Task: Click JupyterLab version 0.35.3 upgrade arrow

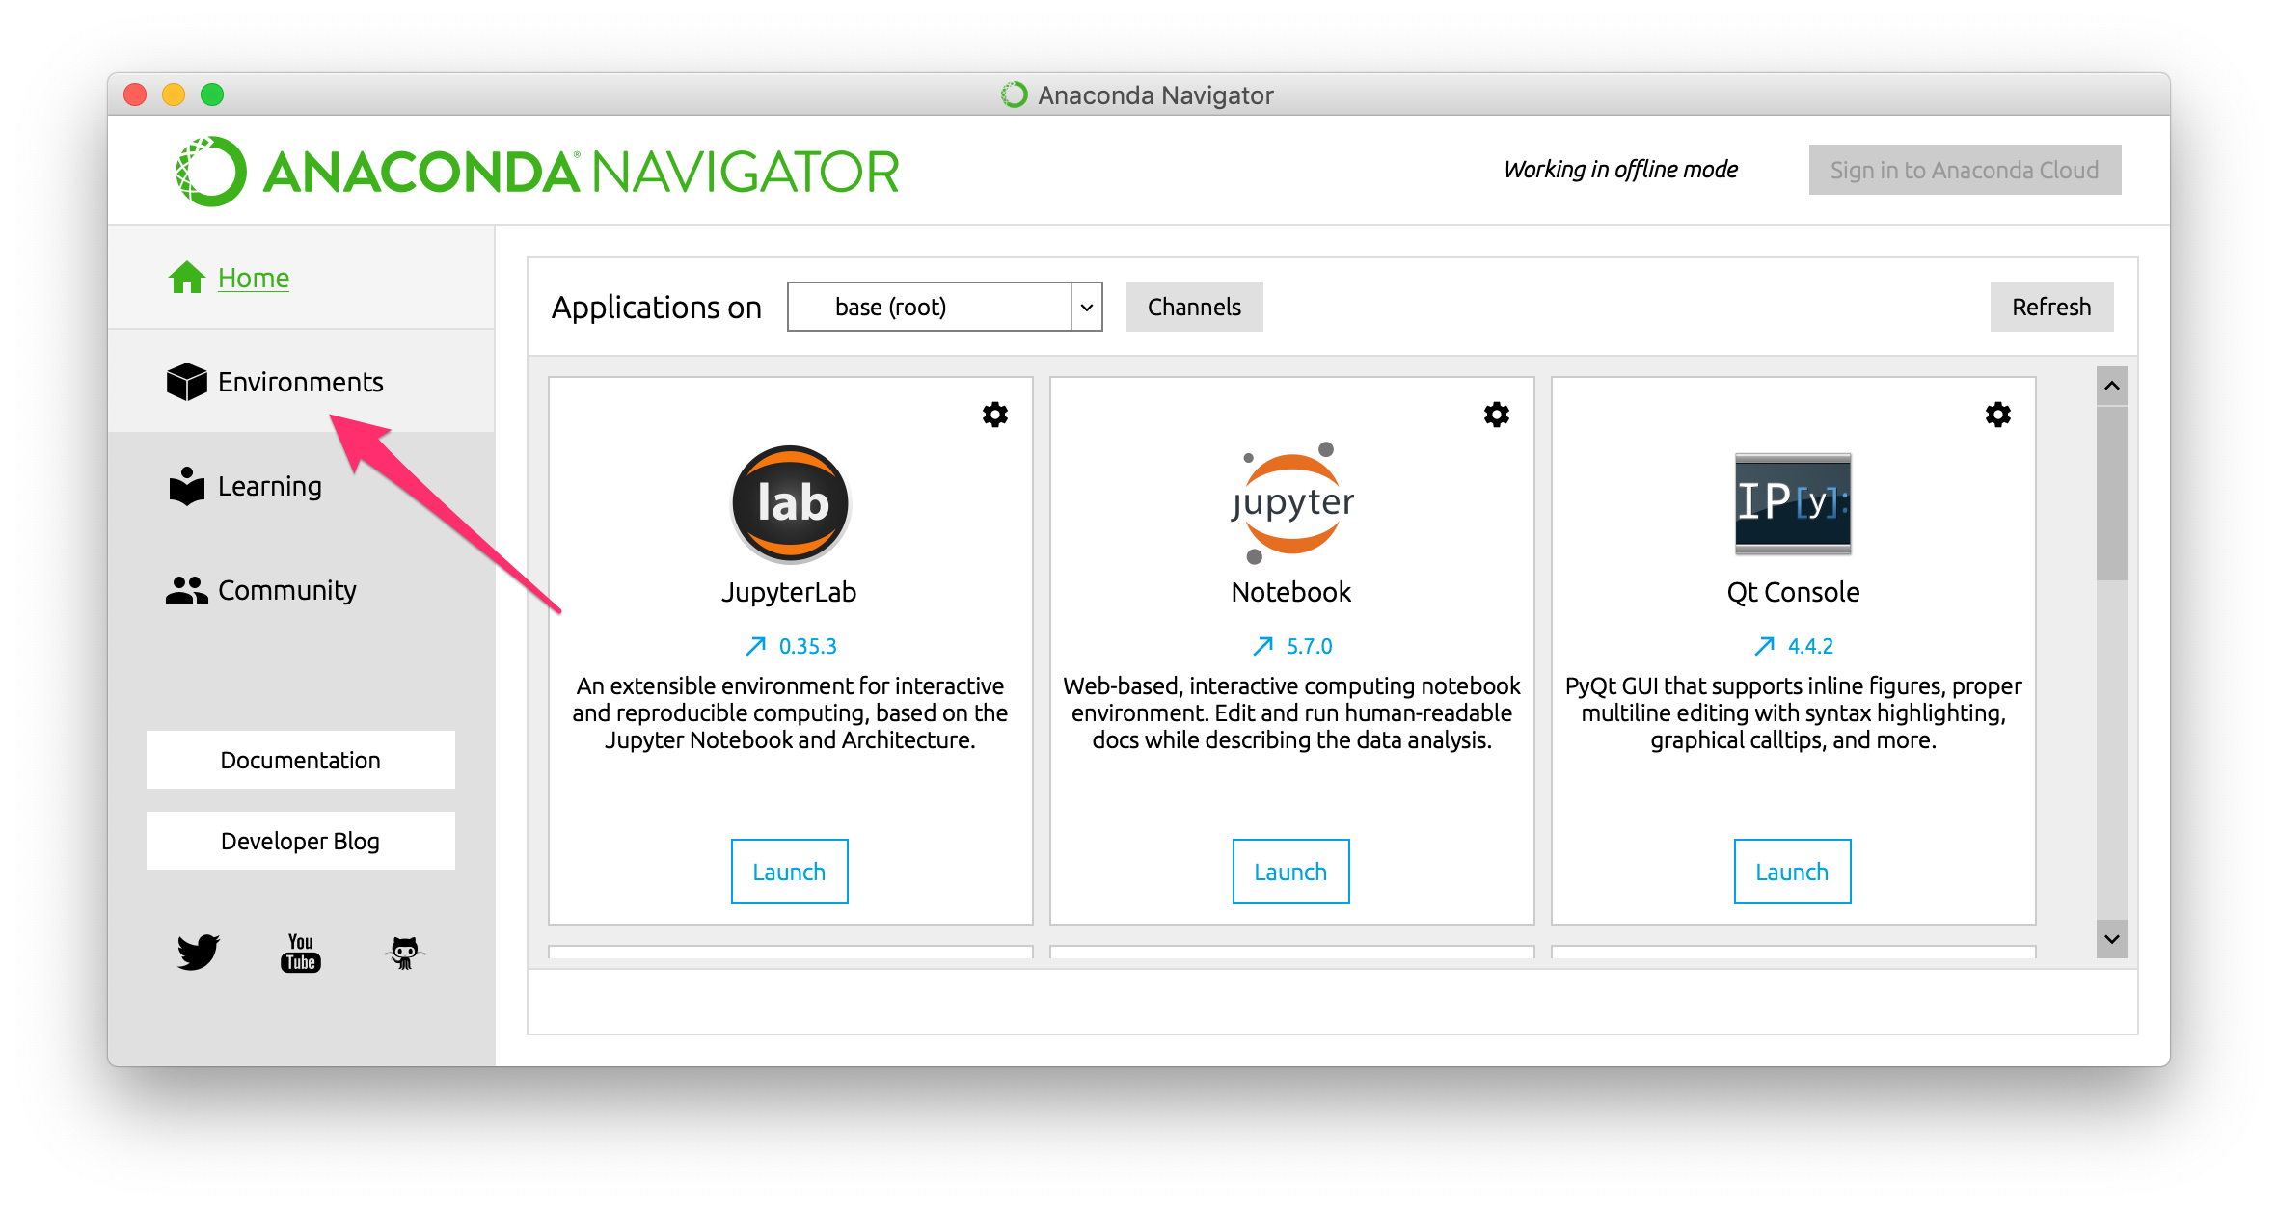Action: [x=756, y=646]
